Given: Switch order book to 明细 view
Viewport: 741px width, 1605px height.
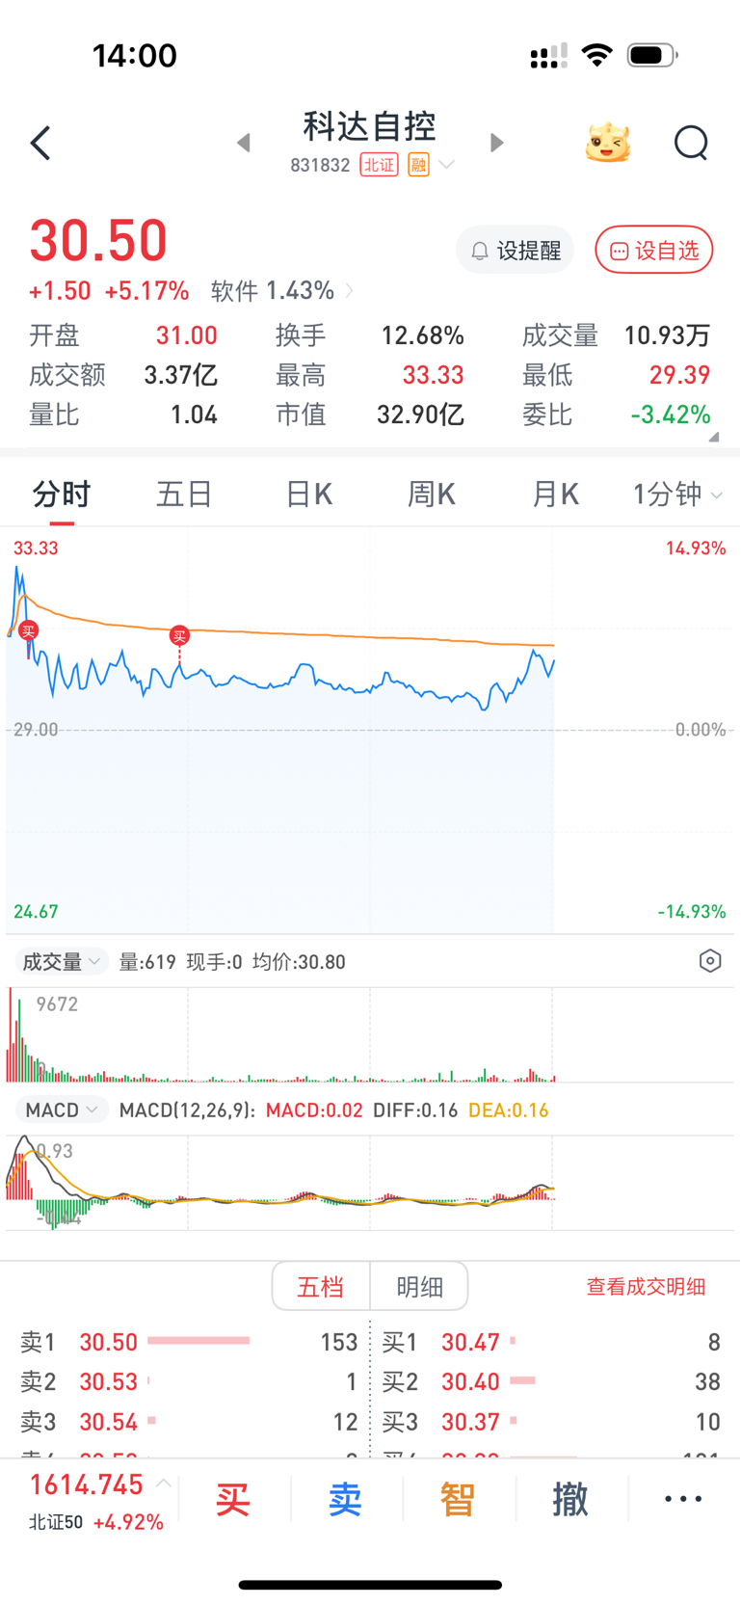Looking at the screenshot, I should coord(420,1286).
